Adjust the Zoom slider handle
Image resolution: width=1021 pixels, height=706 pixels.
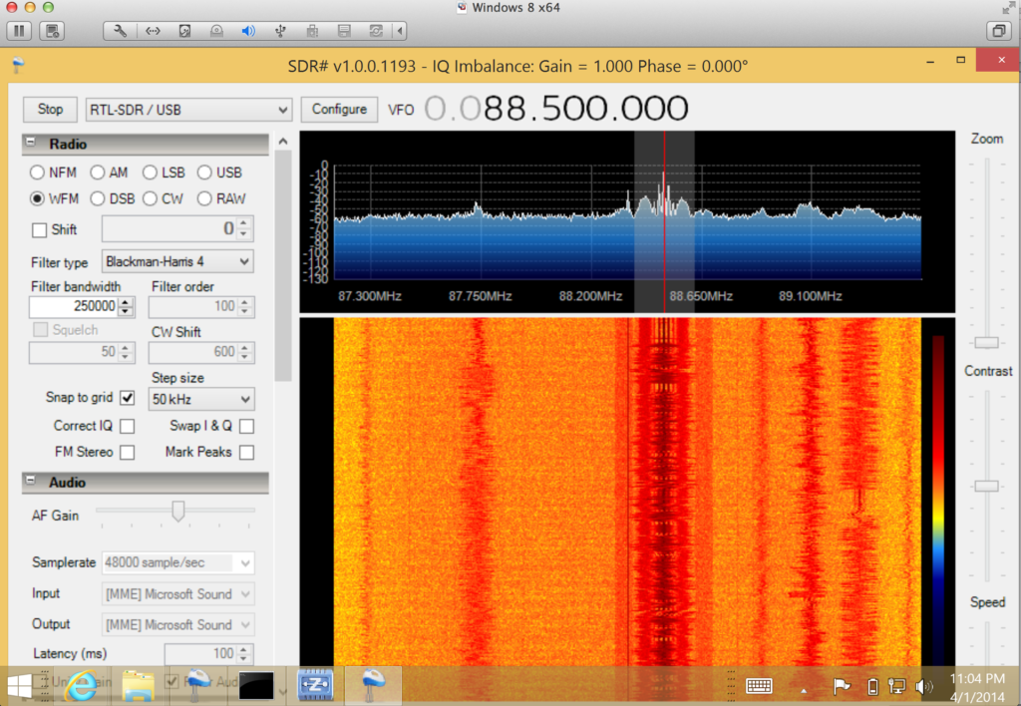986,343
